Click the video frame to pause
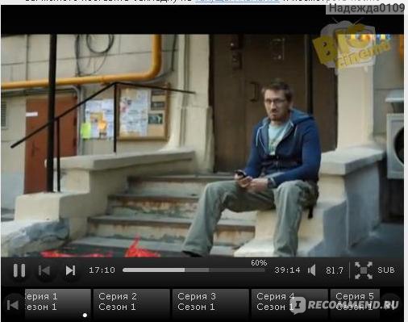Viewport: 408px width, 322px height. coord(202,145)
